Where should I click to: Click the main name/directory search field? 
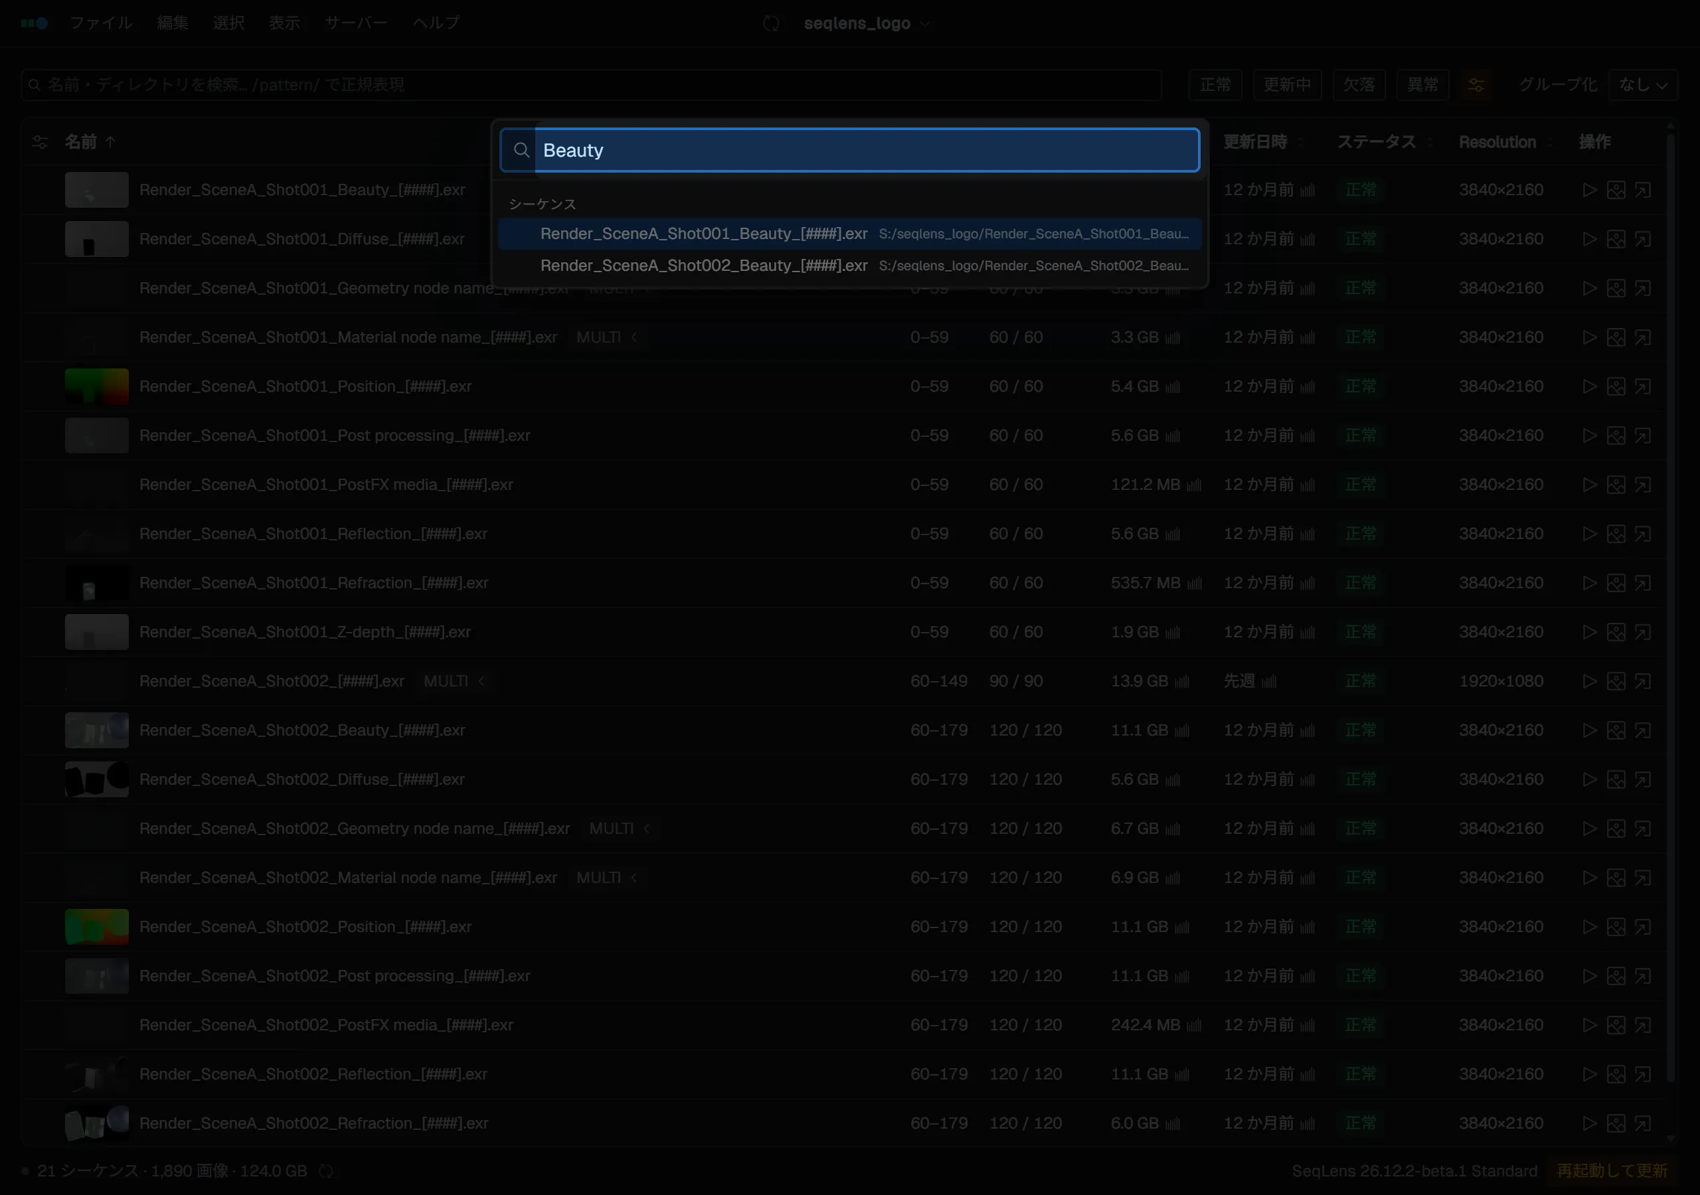coord(591,85)
